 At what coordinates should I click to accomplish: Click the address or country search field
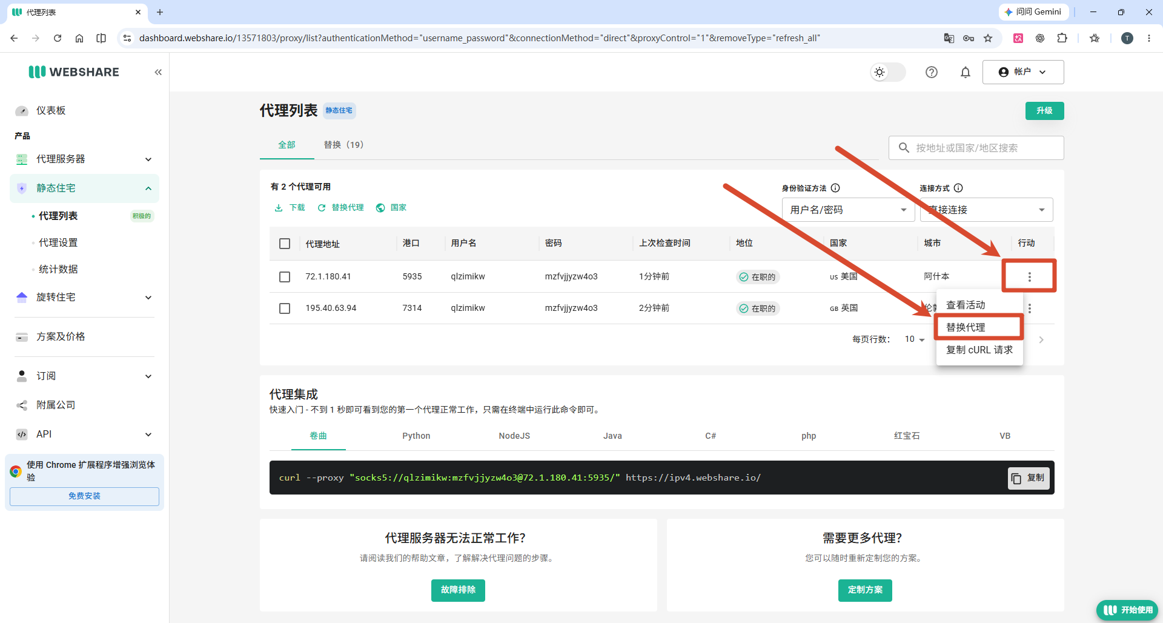976,148
